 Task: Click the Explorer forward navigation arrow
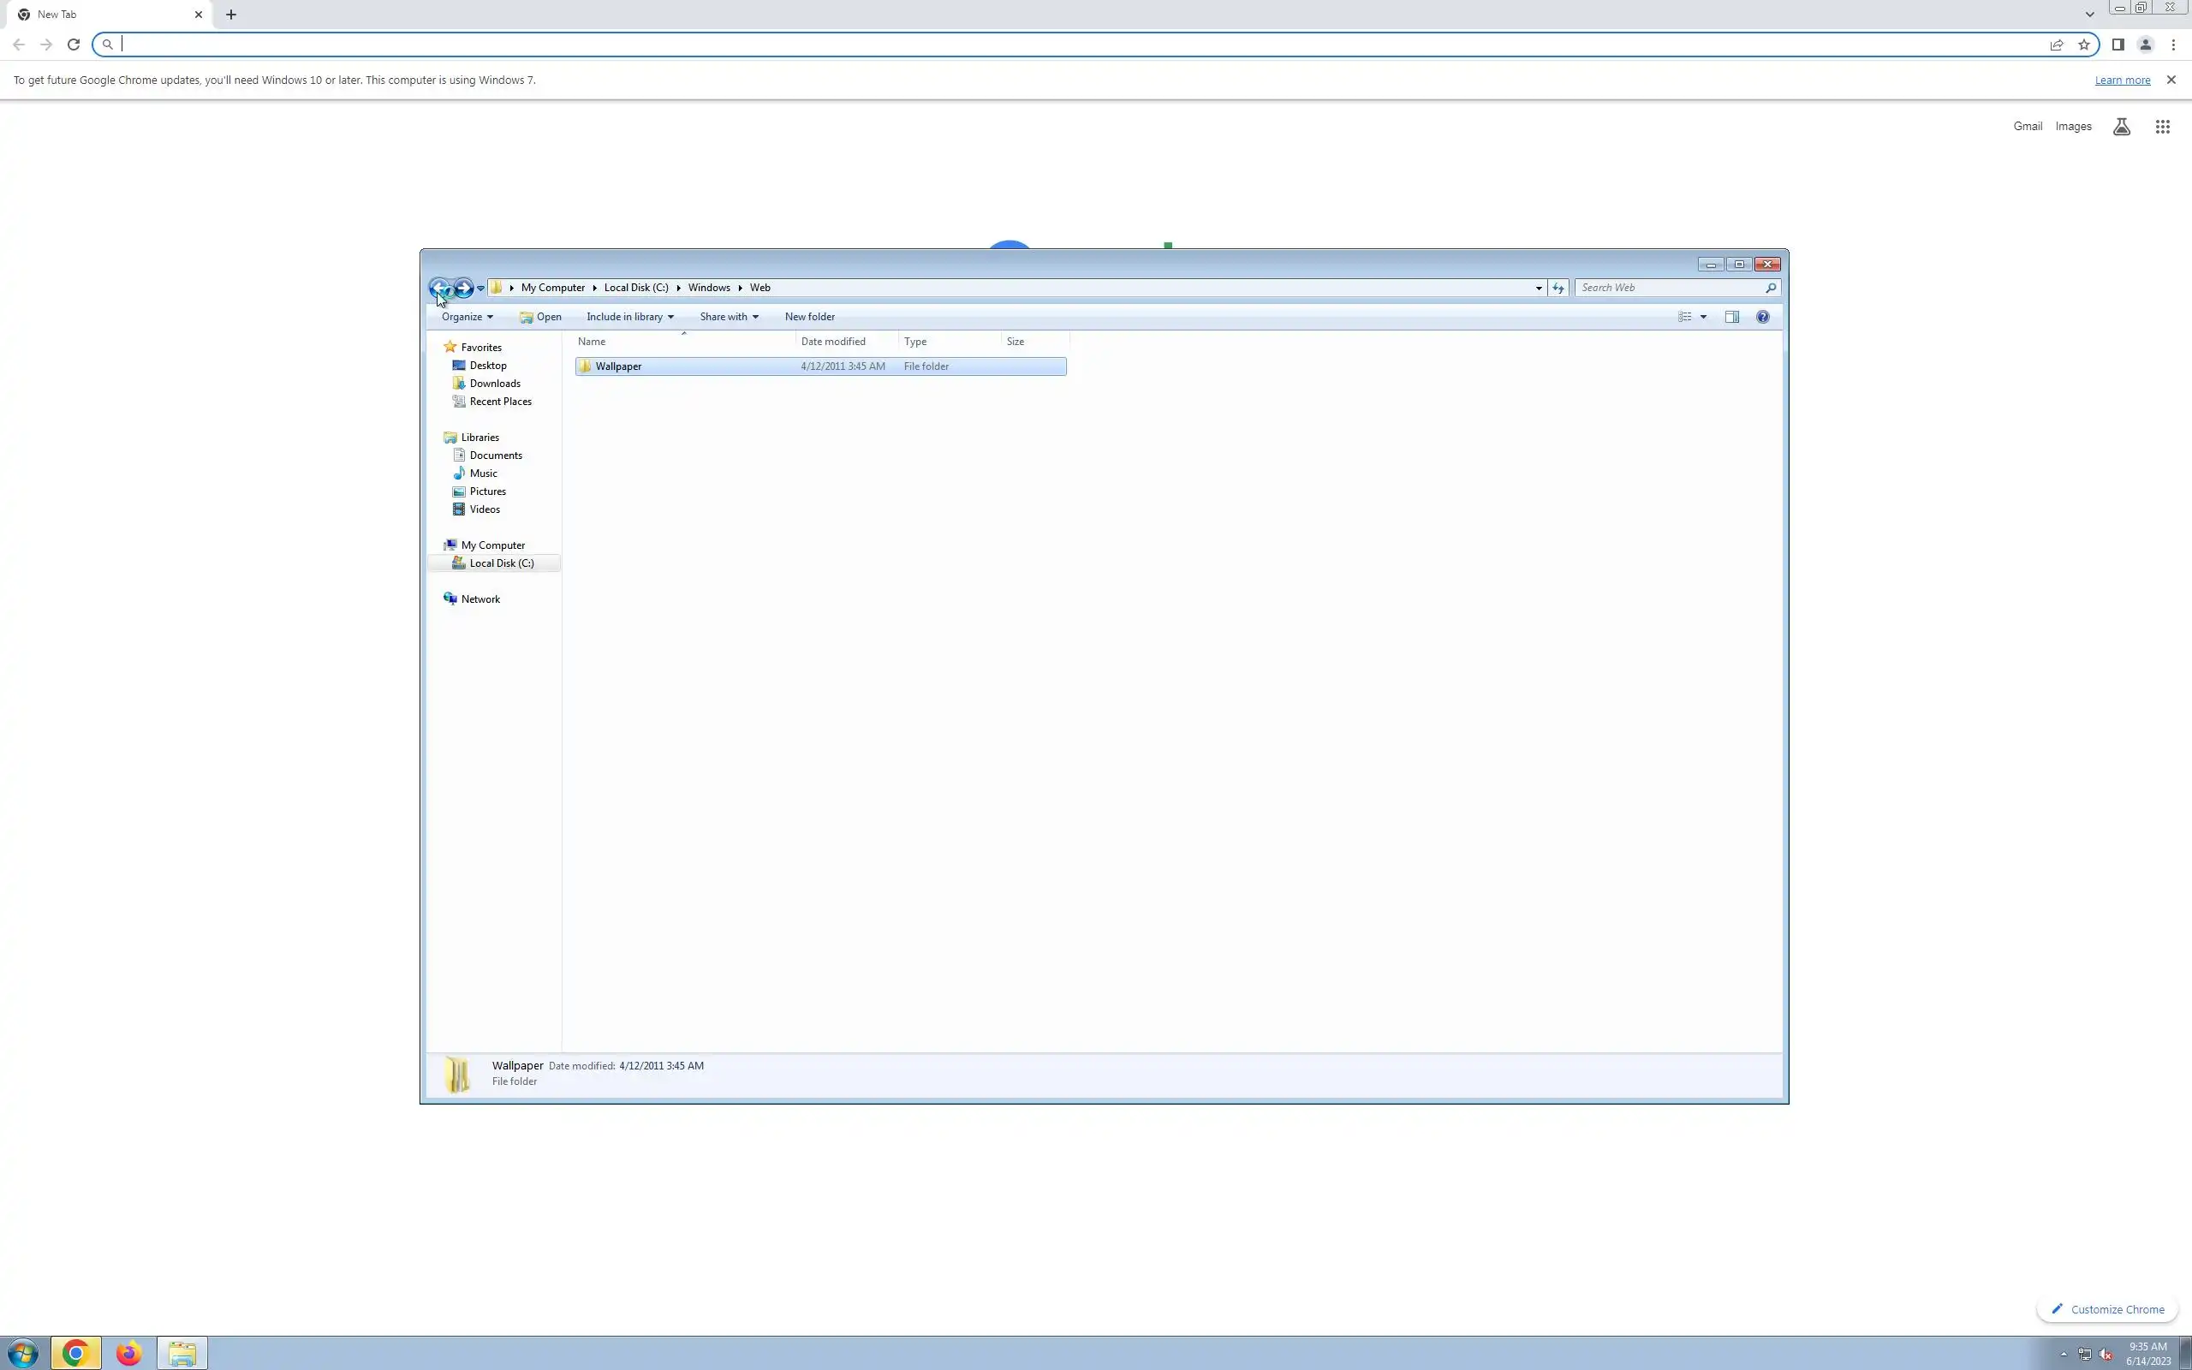(x=463, y=287)
